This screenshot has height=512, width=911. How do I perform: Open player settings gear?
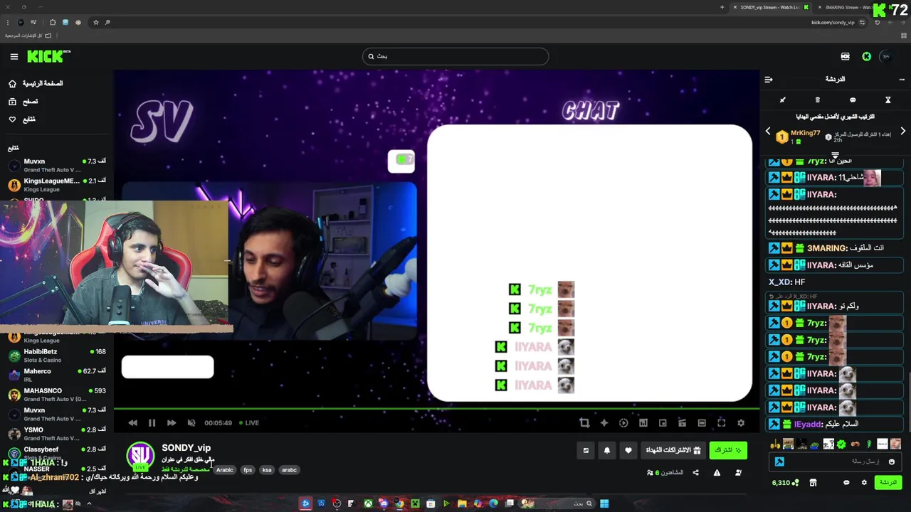[741, 422]
